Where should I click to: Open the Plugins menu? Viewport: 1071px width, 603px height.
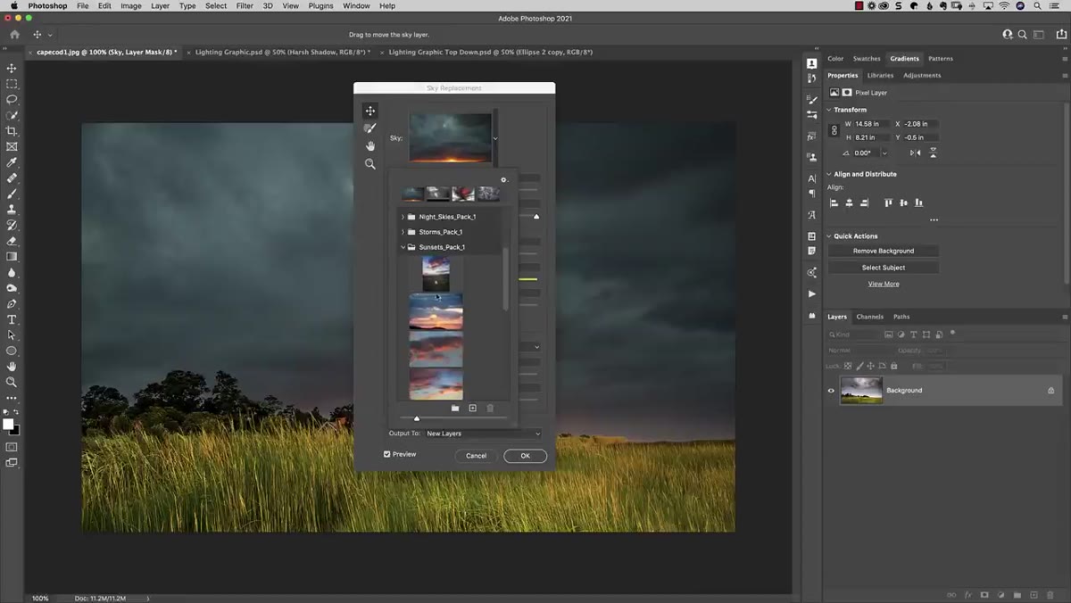(320, 5)
